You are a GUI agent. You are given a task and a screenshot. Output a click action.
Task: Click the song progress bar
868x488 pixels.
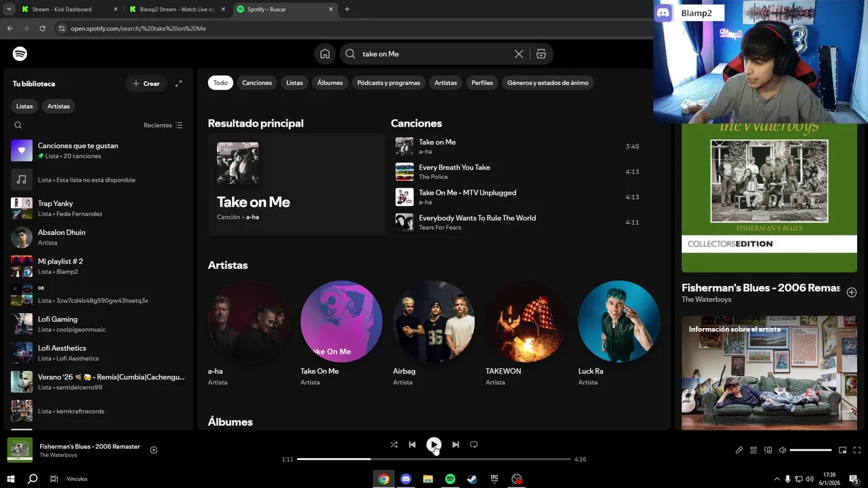(x=434, y=459)
